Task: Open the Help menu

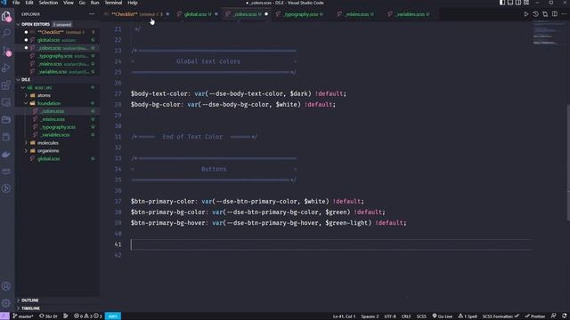Action: pos(133,3)
